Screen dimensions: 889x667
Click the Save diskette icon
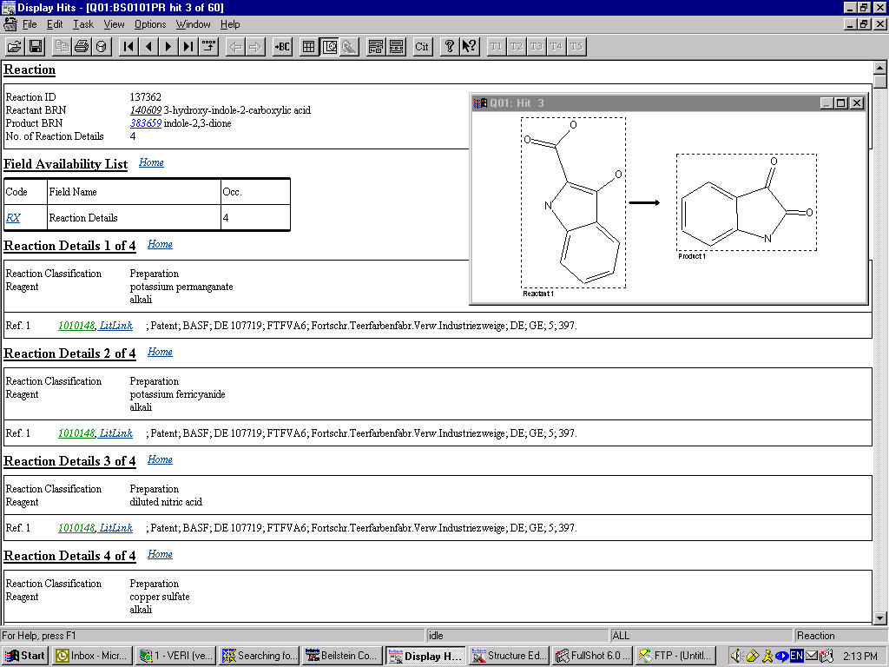coord(36,47)
